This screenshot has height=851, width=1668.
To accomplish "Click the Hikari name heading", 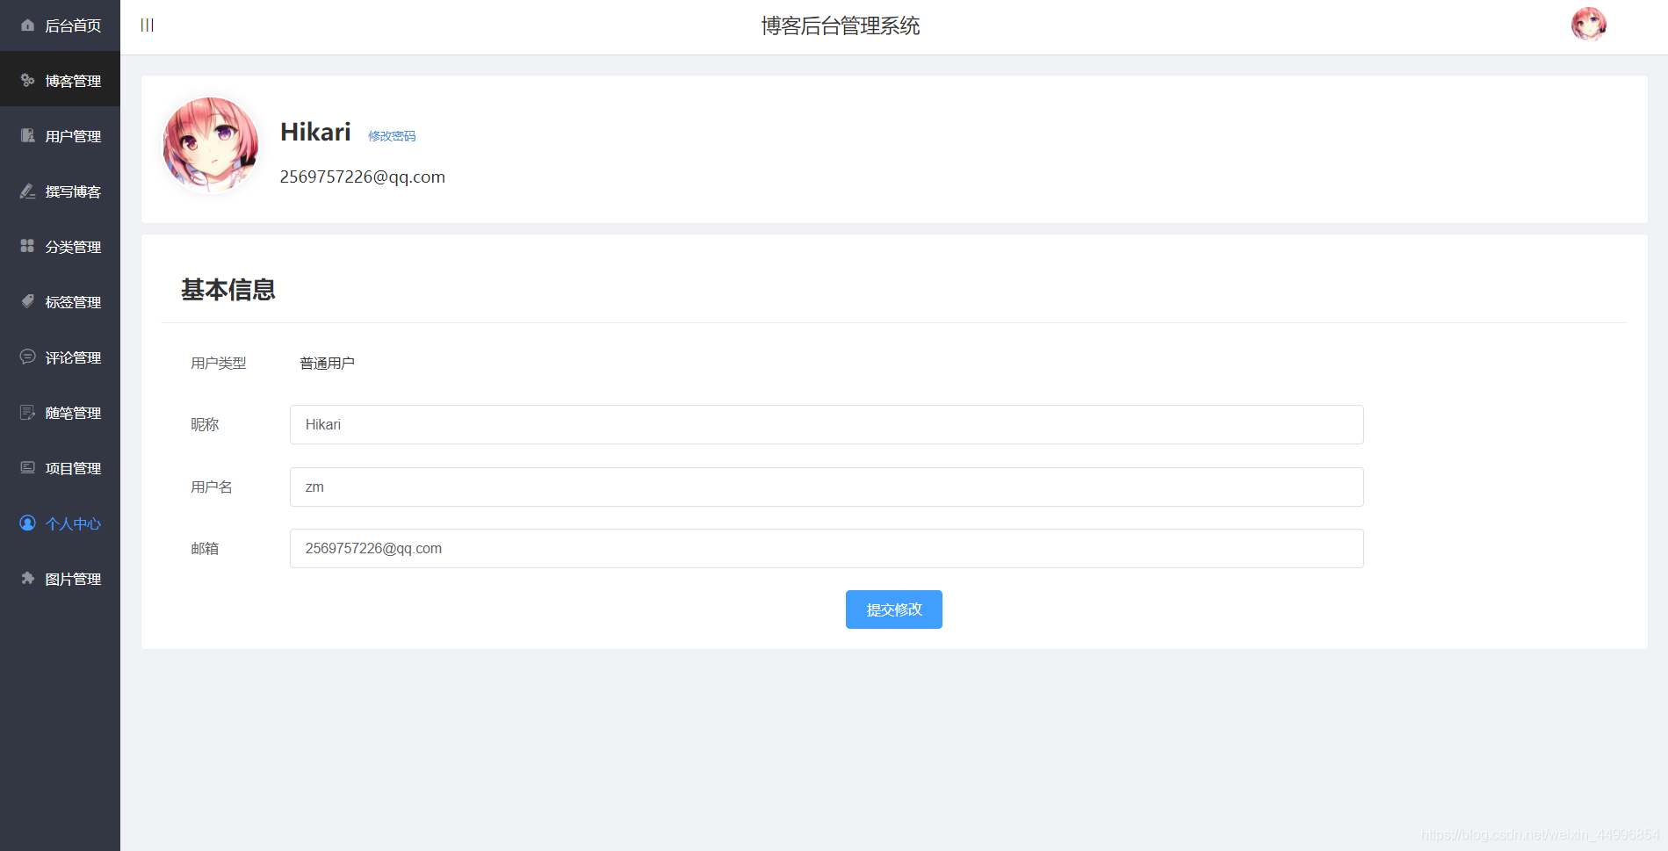I will [315, 132].
